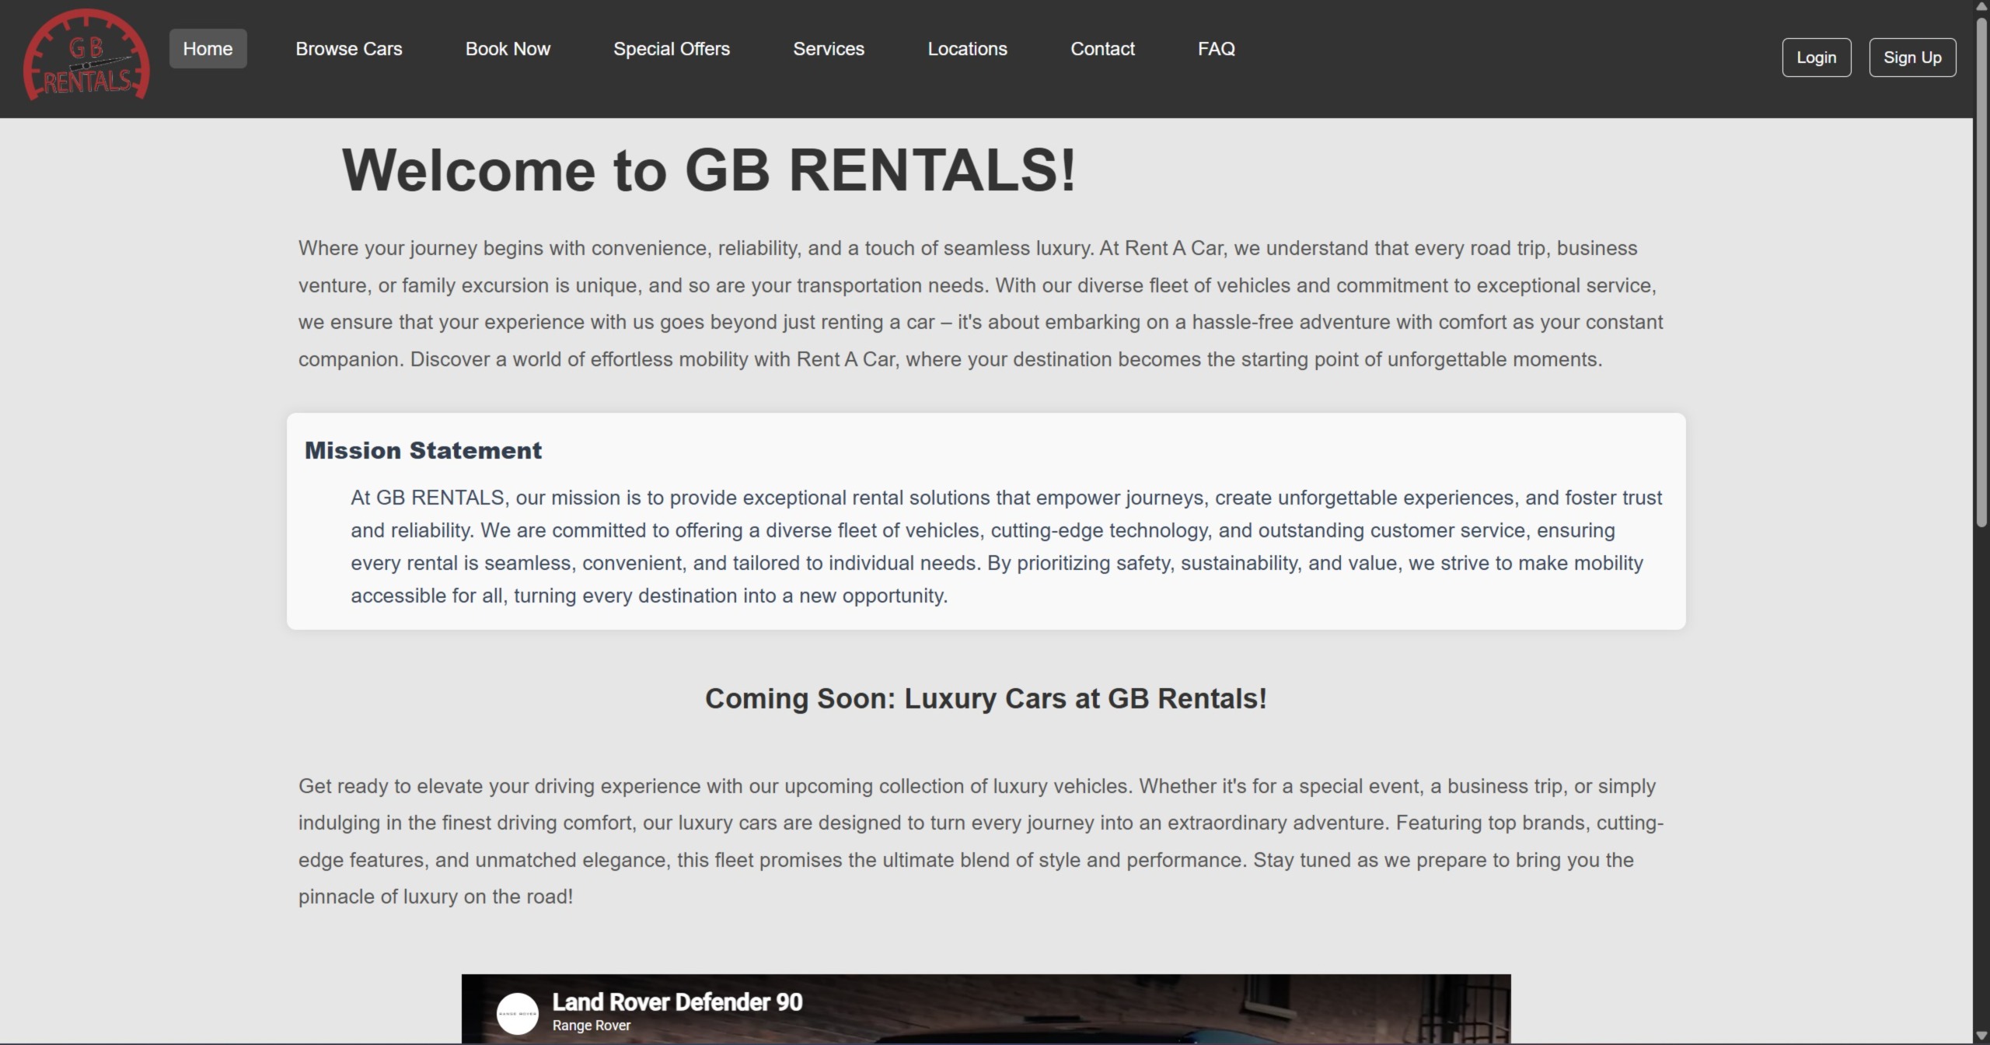Click the GB Rentals logo
1990x1045 pixels.
tap(86, 56)
